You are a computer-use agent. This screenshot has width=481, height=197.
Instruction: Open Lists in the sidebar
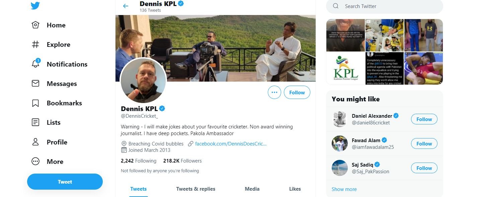tap(53, 122)
